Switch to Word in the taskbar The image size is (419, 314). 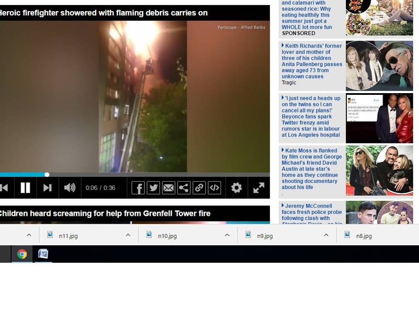coord(43,254)
